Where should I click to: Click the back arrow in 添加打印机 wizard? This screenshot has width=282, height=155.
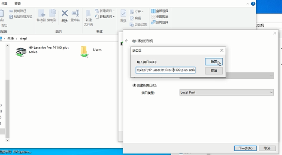click(127, 41)
